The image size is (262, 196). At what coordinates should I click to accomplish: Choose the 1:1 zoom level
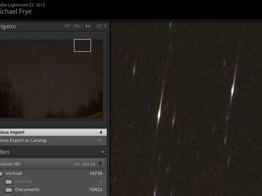pyautogui.click(x=88, y=26)
